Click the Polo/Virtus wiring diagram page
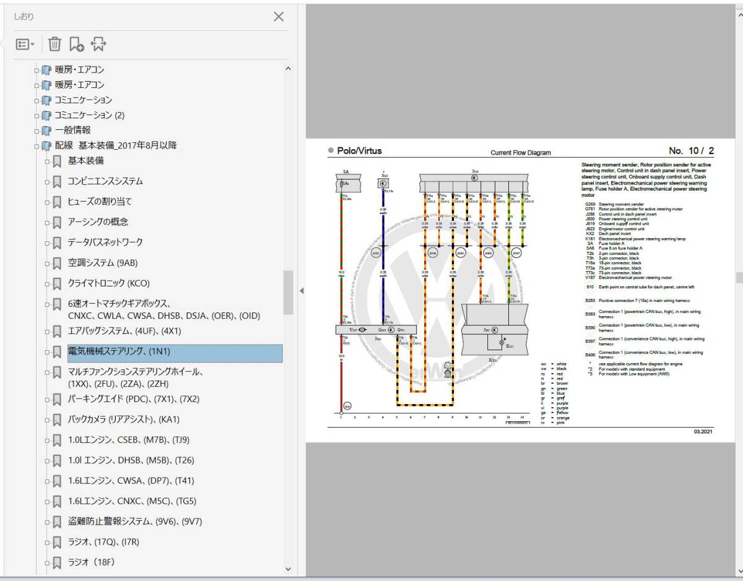Image resolution: width=743 pixels, height=581 pixels. click(520, 290)
